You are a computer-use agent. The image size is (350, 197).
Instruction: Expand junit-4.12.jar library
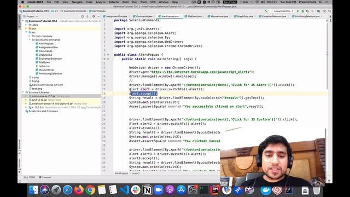pyautogui.click(x=26, y=100)
